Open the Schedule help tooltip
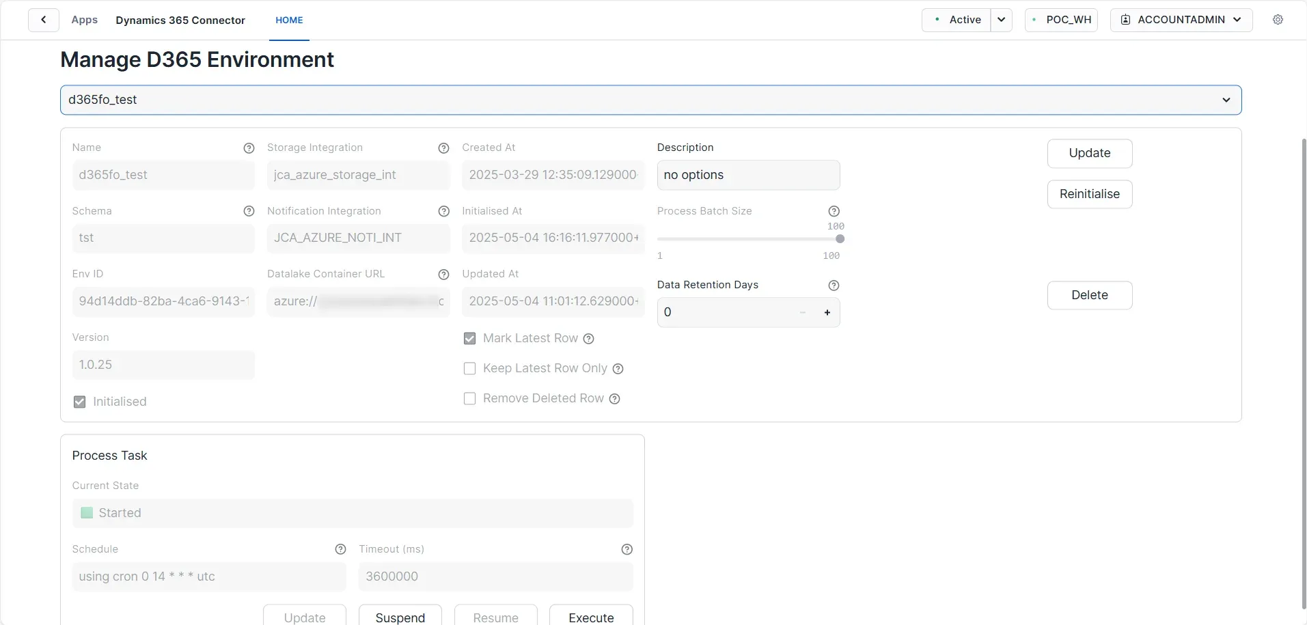1307x625 pixels. 340,549
